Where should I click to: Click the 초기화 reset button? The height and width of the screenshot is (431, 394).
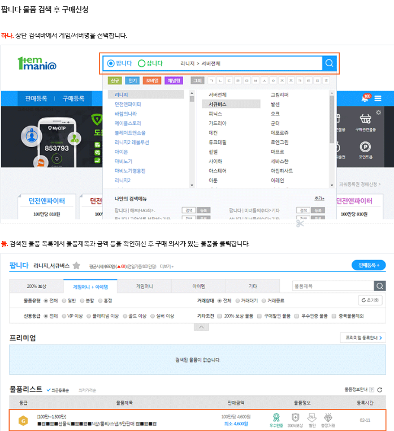click(x=370, y=300)
